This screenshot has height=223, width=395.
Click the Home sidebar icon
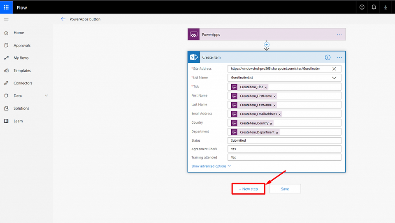(6, 33)
